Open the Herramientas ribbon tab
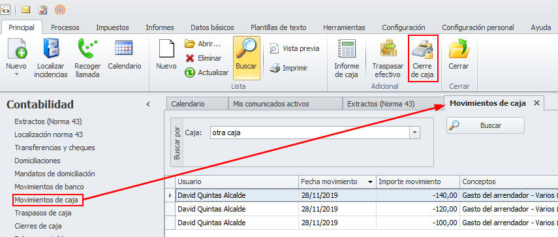This screenshot has height=237, width=558. [x=344, y=27]
